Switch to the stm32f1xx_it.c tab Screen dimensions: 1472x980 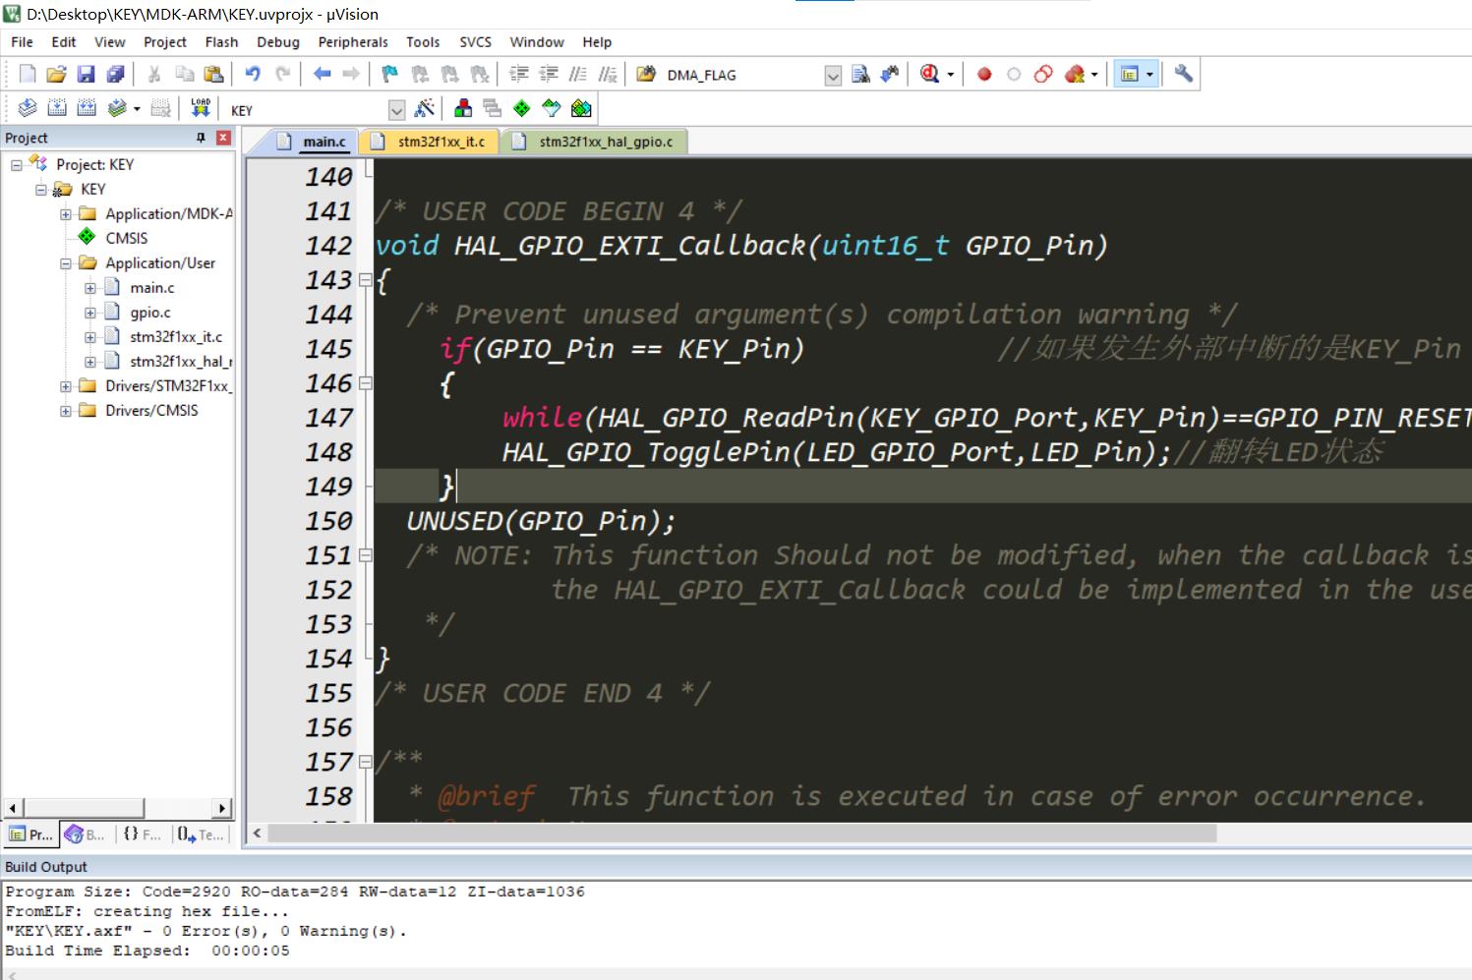click(431, 142)
